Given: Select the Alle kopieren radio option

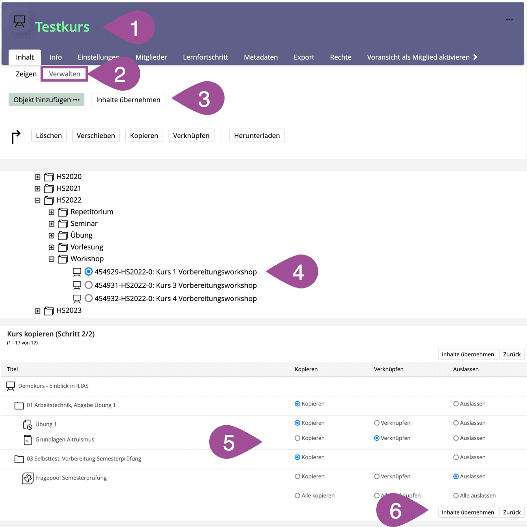Looking at the screenshot, I should pyautogui.click(x=298, y=495).
